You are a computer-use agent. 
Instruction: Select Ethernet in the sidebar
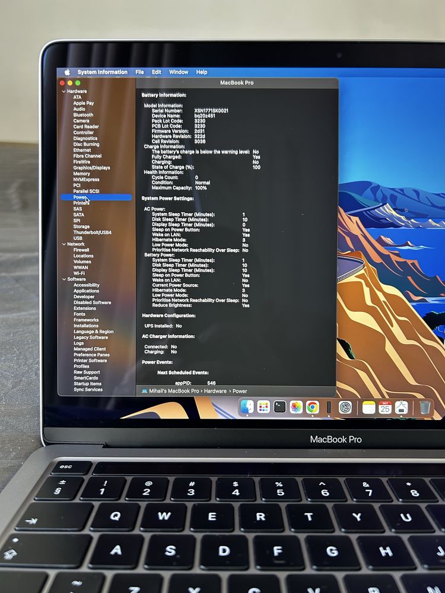click(82, 150)
